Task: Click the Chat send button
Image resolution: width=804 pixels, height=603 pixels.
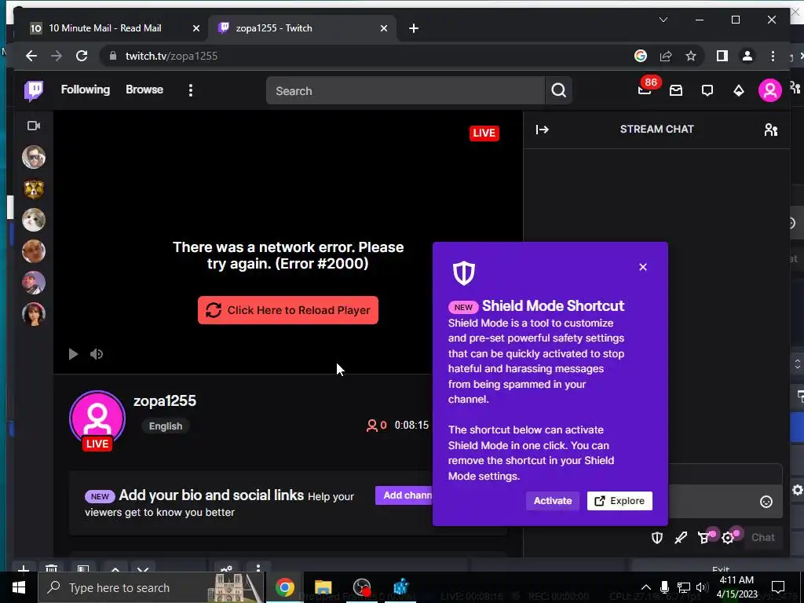Action: click(x=762, y=537)
